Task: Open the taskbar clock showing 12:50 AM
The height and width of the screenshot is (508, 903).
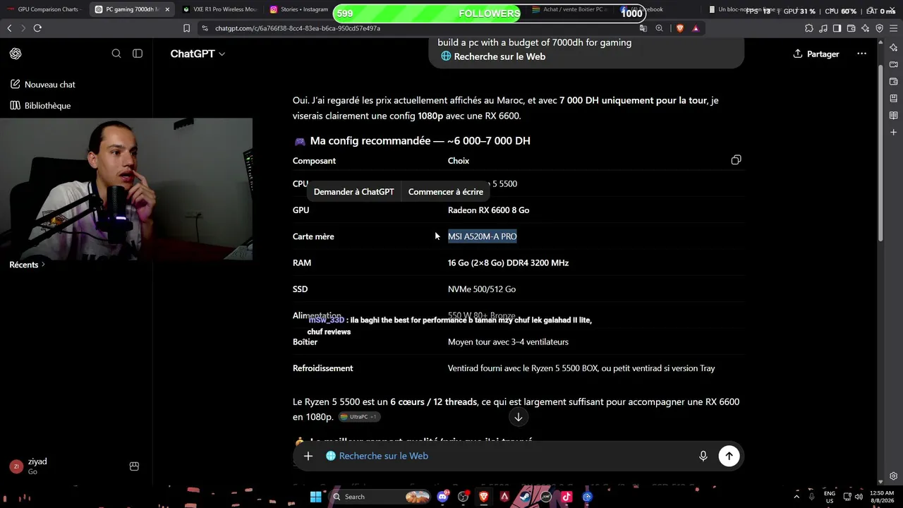Action: pyautogui.click(x=882, y=497)
